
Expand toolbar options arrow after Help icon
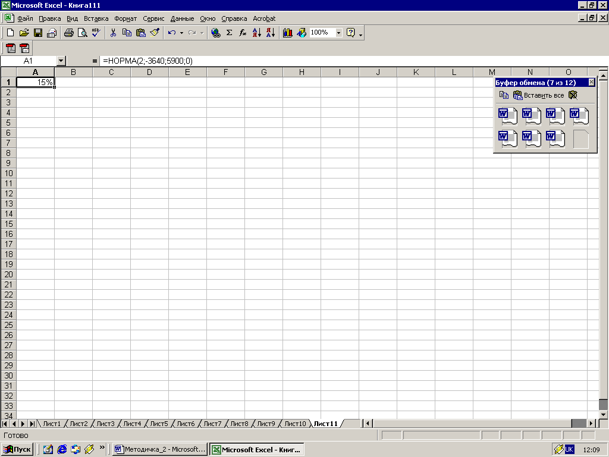(361, 35)
